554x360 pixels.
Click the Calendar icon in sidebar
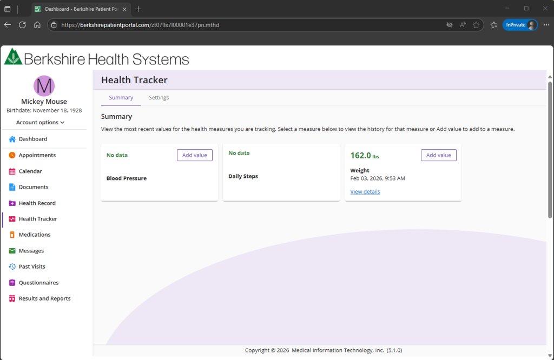12,171
